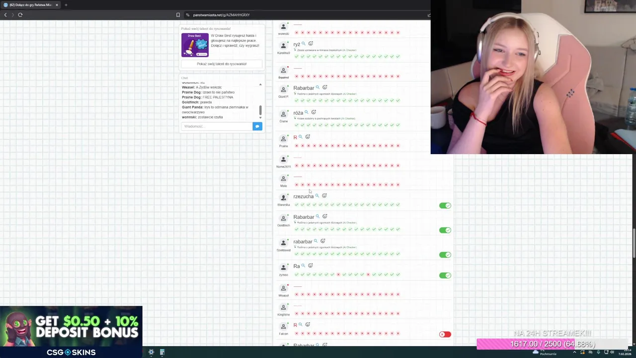This screenshot has width=636, height=358.
Task: Enable the vote for Falcon's R
Action: (445, 334)
